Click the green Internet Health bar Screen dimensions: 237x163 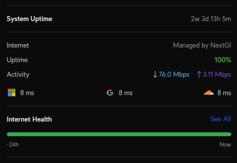[119, 134]
